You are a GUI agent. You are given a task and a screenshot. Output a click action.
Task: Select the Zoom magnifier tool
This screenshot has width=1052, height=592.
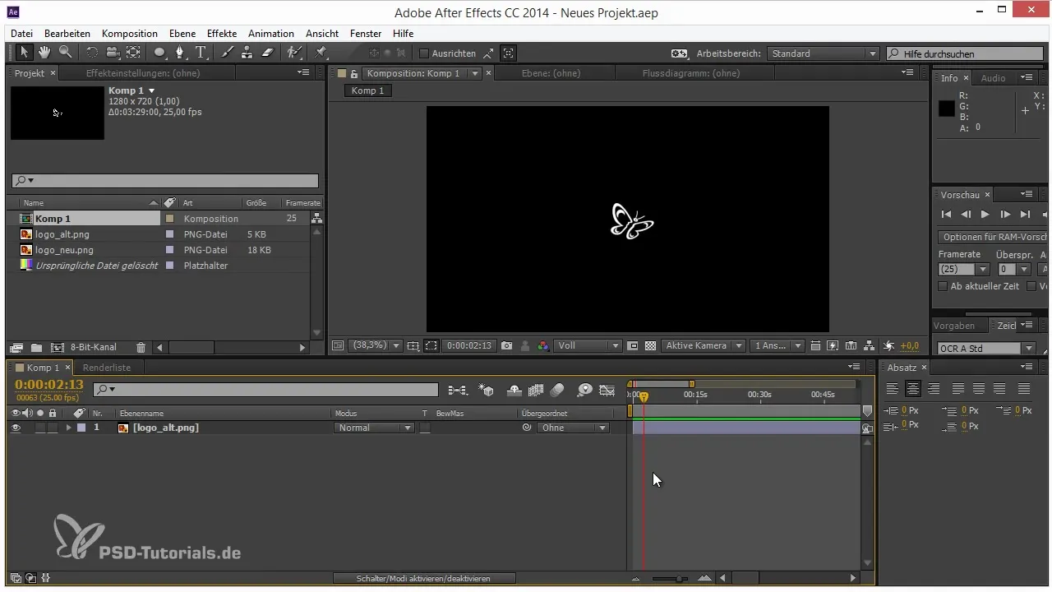64,53
